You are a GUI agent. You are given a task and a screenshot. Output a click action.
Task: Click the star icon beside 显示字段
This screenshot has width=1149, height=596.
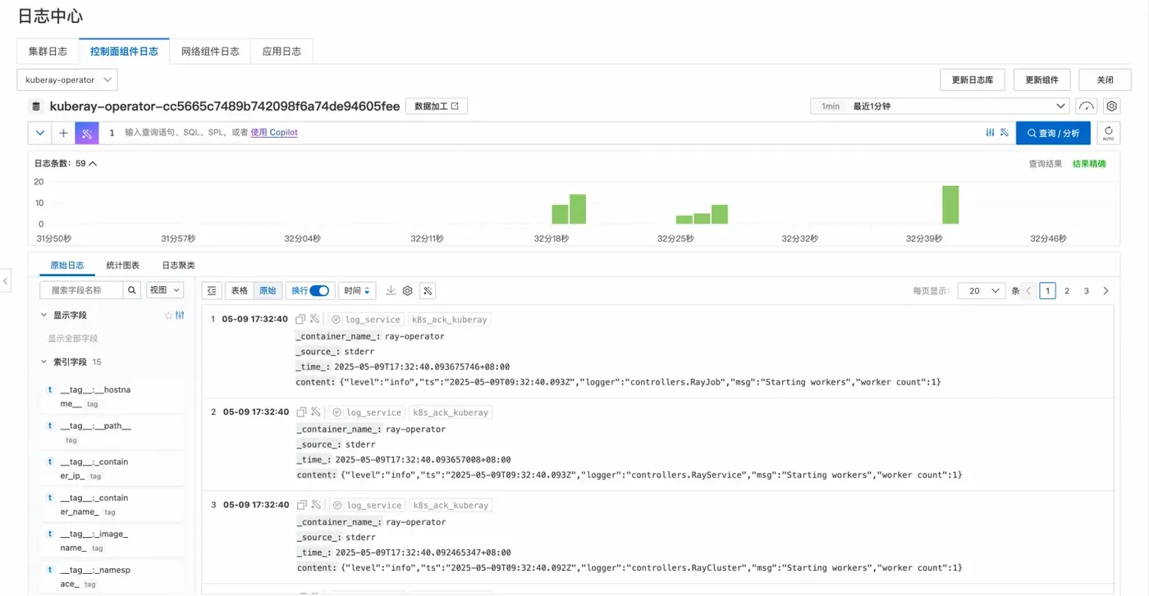pyautogui.click(x=168, y=316)
